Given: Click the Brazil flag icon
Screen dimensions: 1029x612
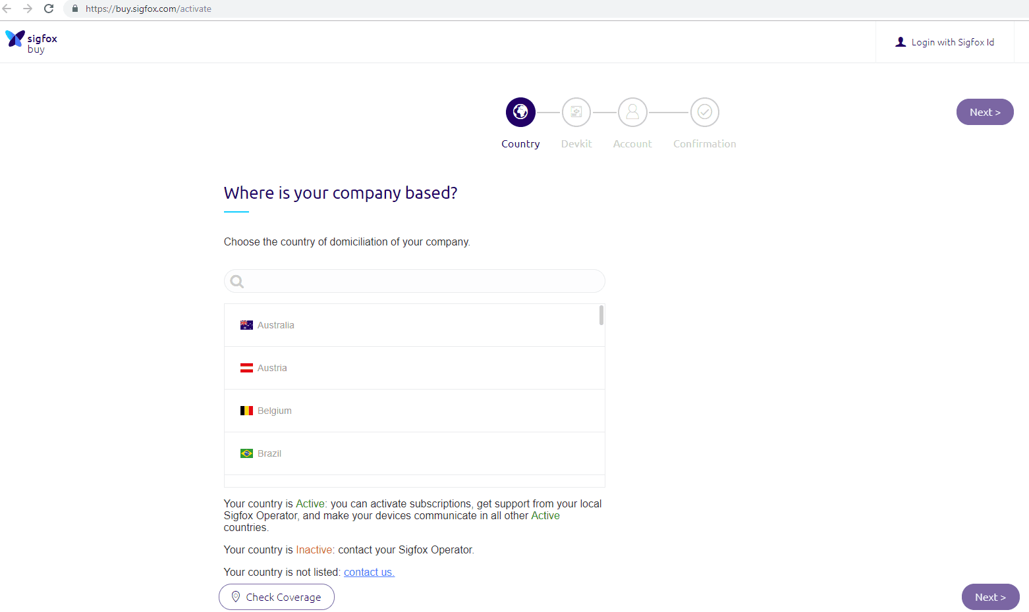Looking at the screenshot, I should (246, 453).
